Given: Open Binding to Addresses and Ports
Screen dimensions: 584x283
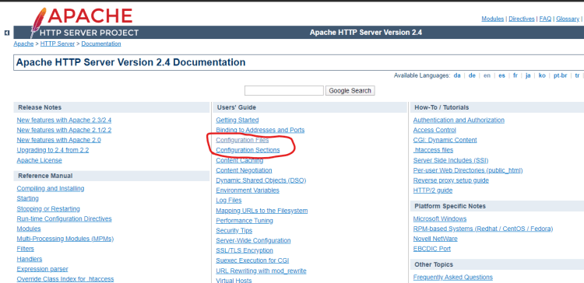Looking at the screenshot, I should click(260, 130).
